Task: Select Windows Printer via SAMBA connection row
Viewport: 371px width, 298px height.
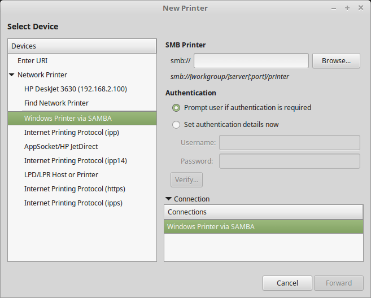Action: (x=263, y=226)
